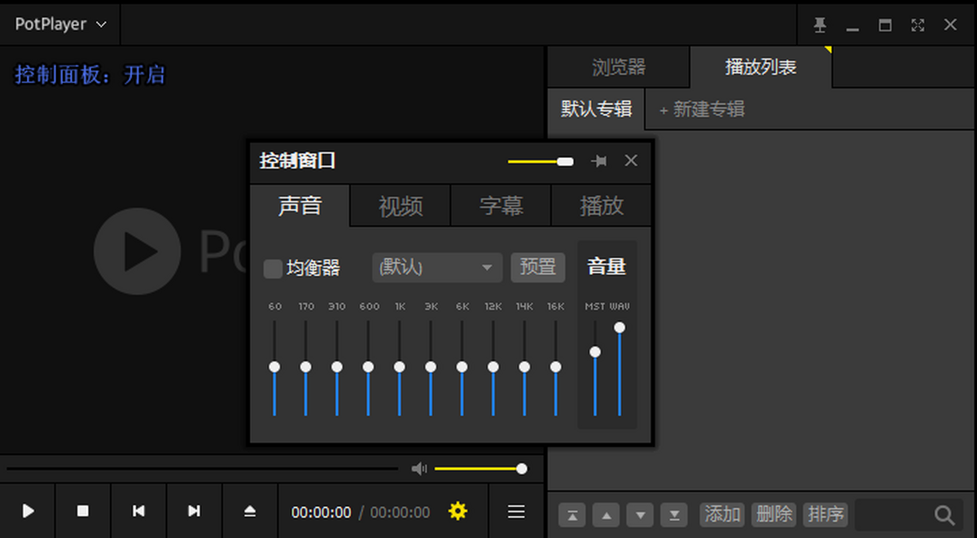Select the 默认专辑 album tab

click(x=596, y=109)
